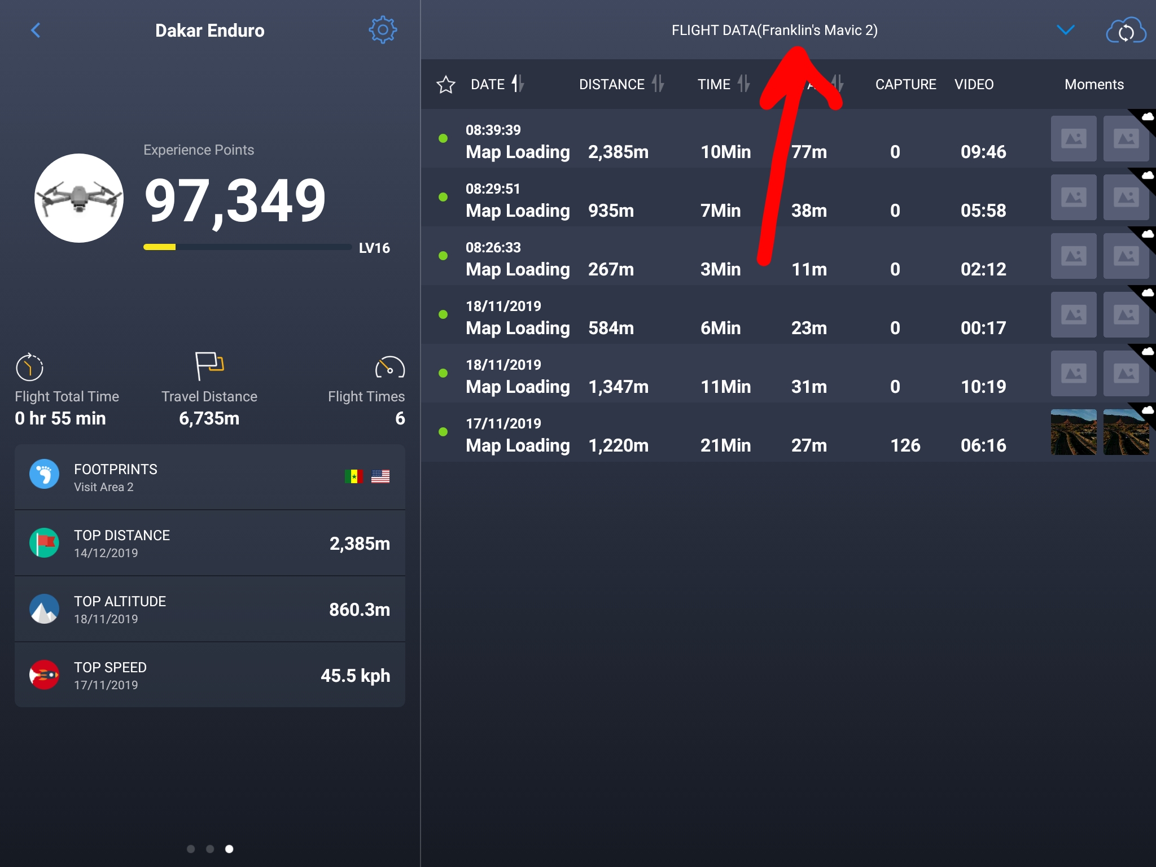Tap the Flight Times gauge icon
The height and width of the screenshot is (867, 1156).
tap(389, 367)
